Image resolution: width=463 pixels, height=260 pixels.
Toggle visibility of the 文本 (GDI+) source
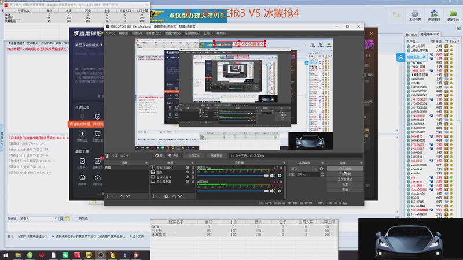pyautogui.click(x=187, y=168)
